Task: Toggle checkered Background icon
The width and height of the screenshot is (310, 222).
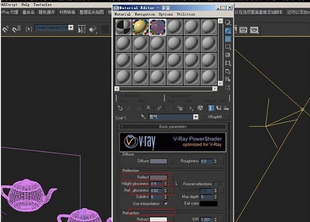Action: pos(228,39)
